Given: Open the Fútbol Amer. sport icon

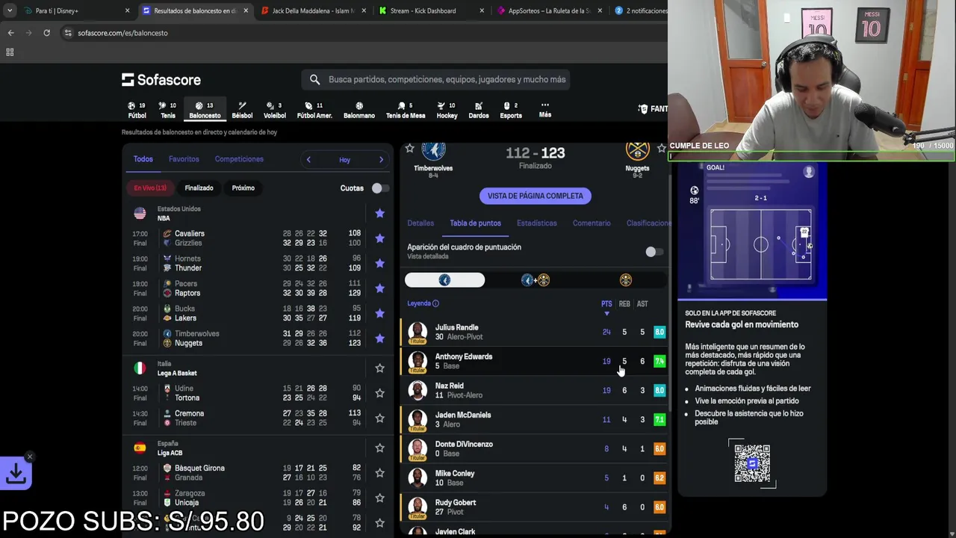Looking at the screenshot, I should click(x=314, y=110).
